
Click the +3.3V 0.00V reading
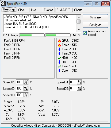coord(15,110)
